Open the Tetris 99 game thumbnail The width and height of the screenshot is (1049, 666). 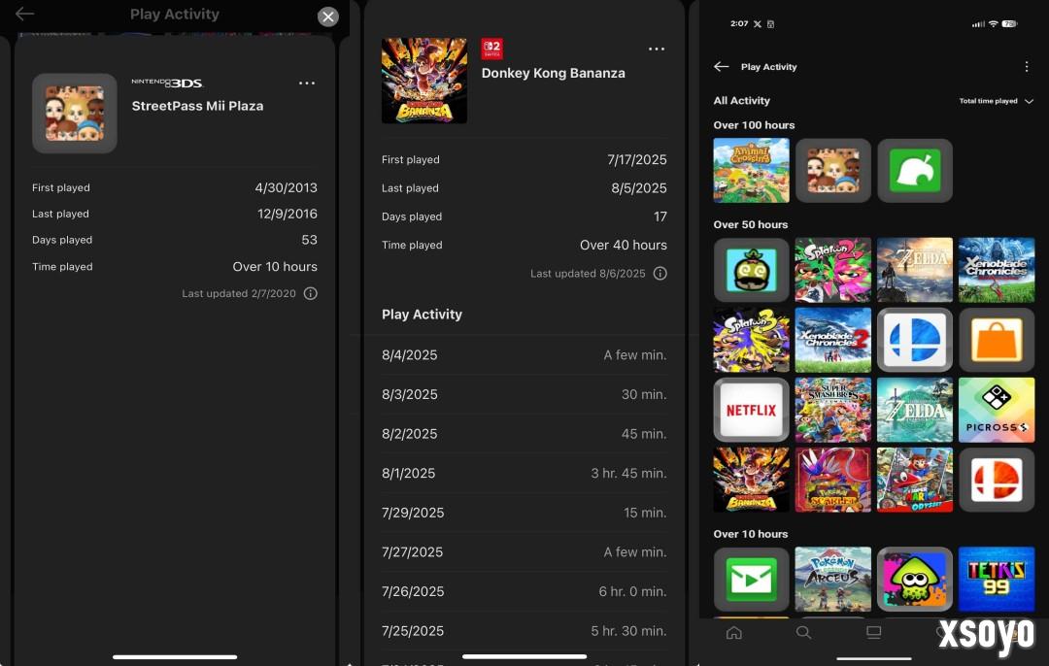[x=997, y=579]
